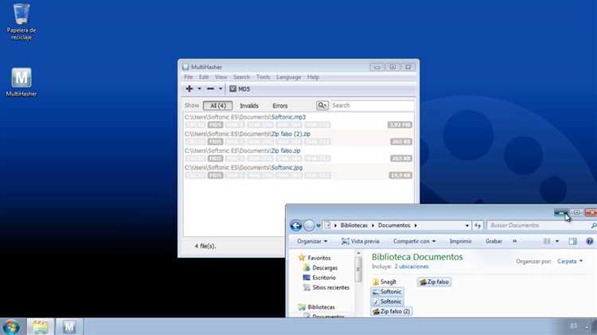Open Explorer help question-mark icon
The width and height of the screenshot is (597, 335).
point(589,241)
